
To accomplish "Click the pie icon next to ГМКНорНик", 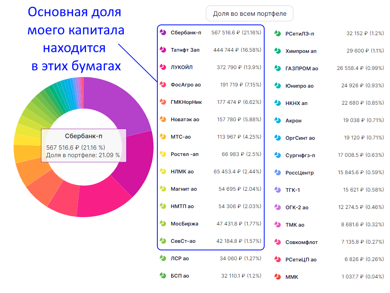I will pos(163,102).
